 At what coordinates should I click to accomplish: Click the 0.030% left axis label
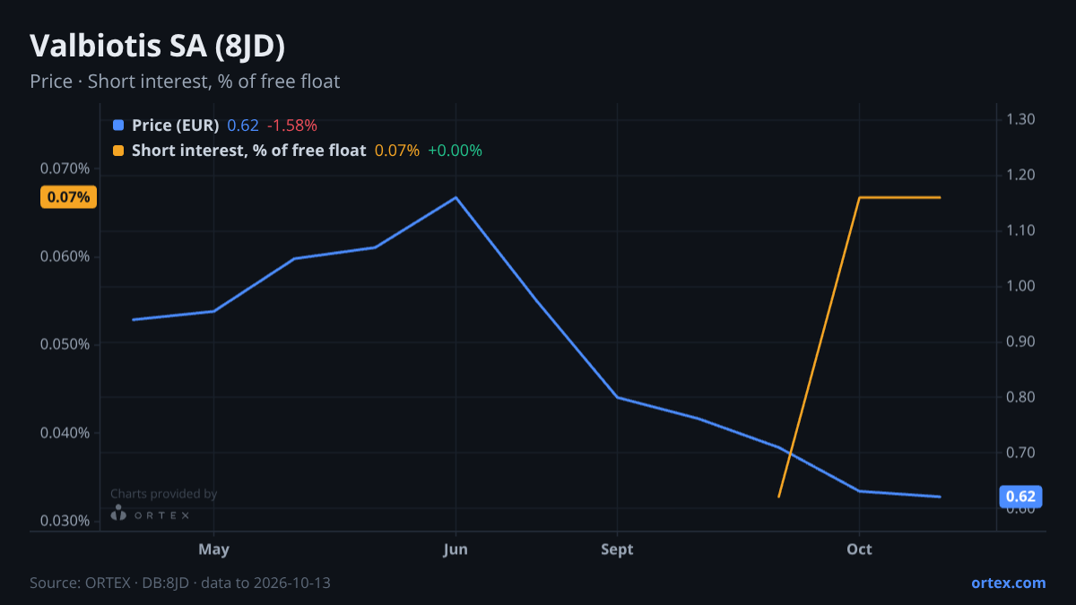[65, 521]
